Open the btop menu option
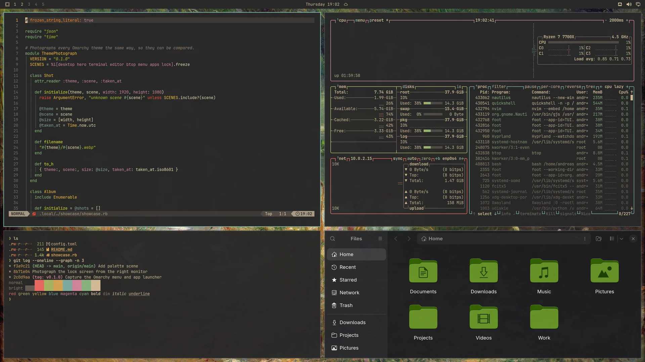The image size is (645, 362). [x=360, y=20]
